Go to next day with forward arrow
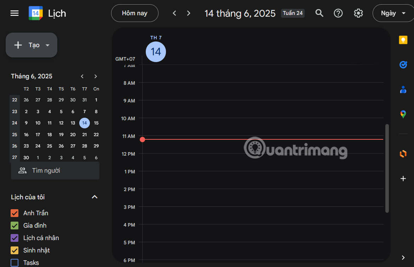This screenshot has height=267, width=414. coord(189,13)
